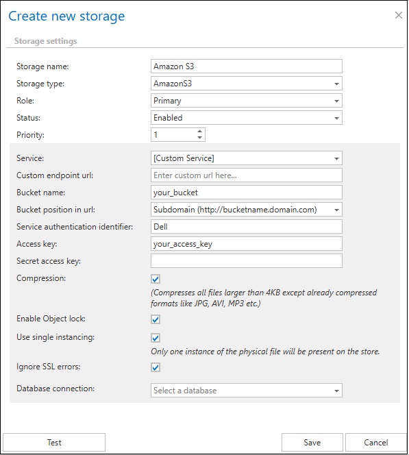Screen dimensions: 409x455
Task: Expand the Service dropdown list
Action: (246, 158)
